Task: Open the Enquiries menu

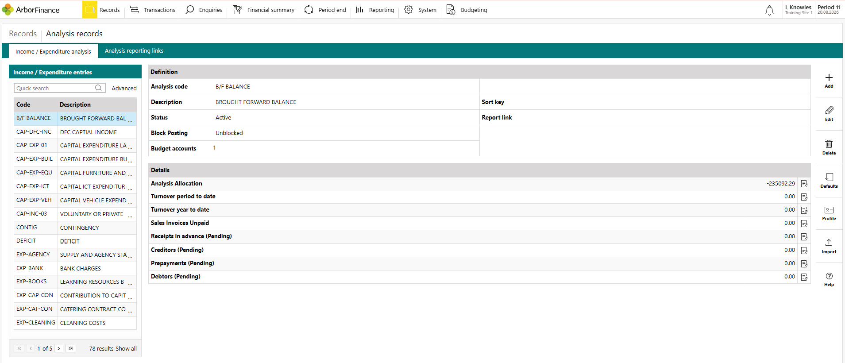Action: click(204, 10)
